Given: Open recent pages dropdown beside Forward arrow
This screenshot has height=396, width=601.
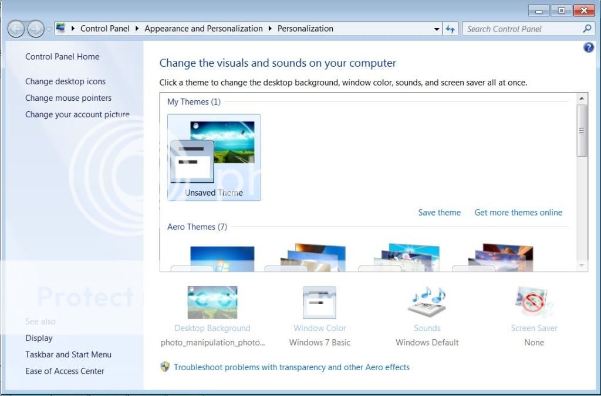Looking at the screenshot, I should [49, 29].
